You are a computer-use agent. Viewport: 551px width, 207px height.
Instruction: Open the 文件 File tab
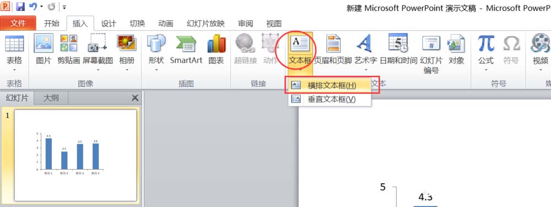tap(18, 24)
